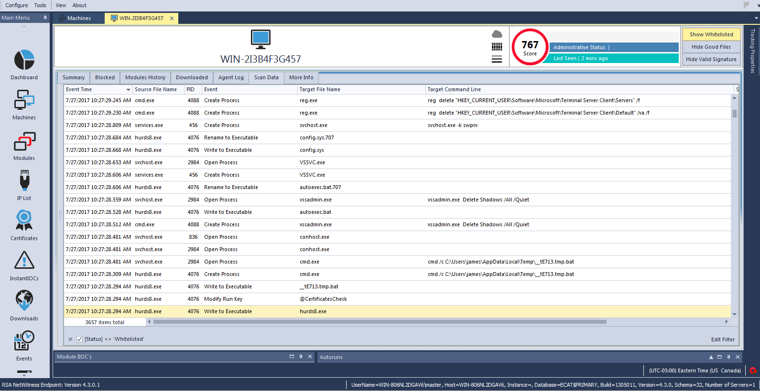Click the Edit Filter link
The image size is (760, 391).
[x=723, y=339]
